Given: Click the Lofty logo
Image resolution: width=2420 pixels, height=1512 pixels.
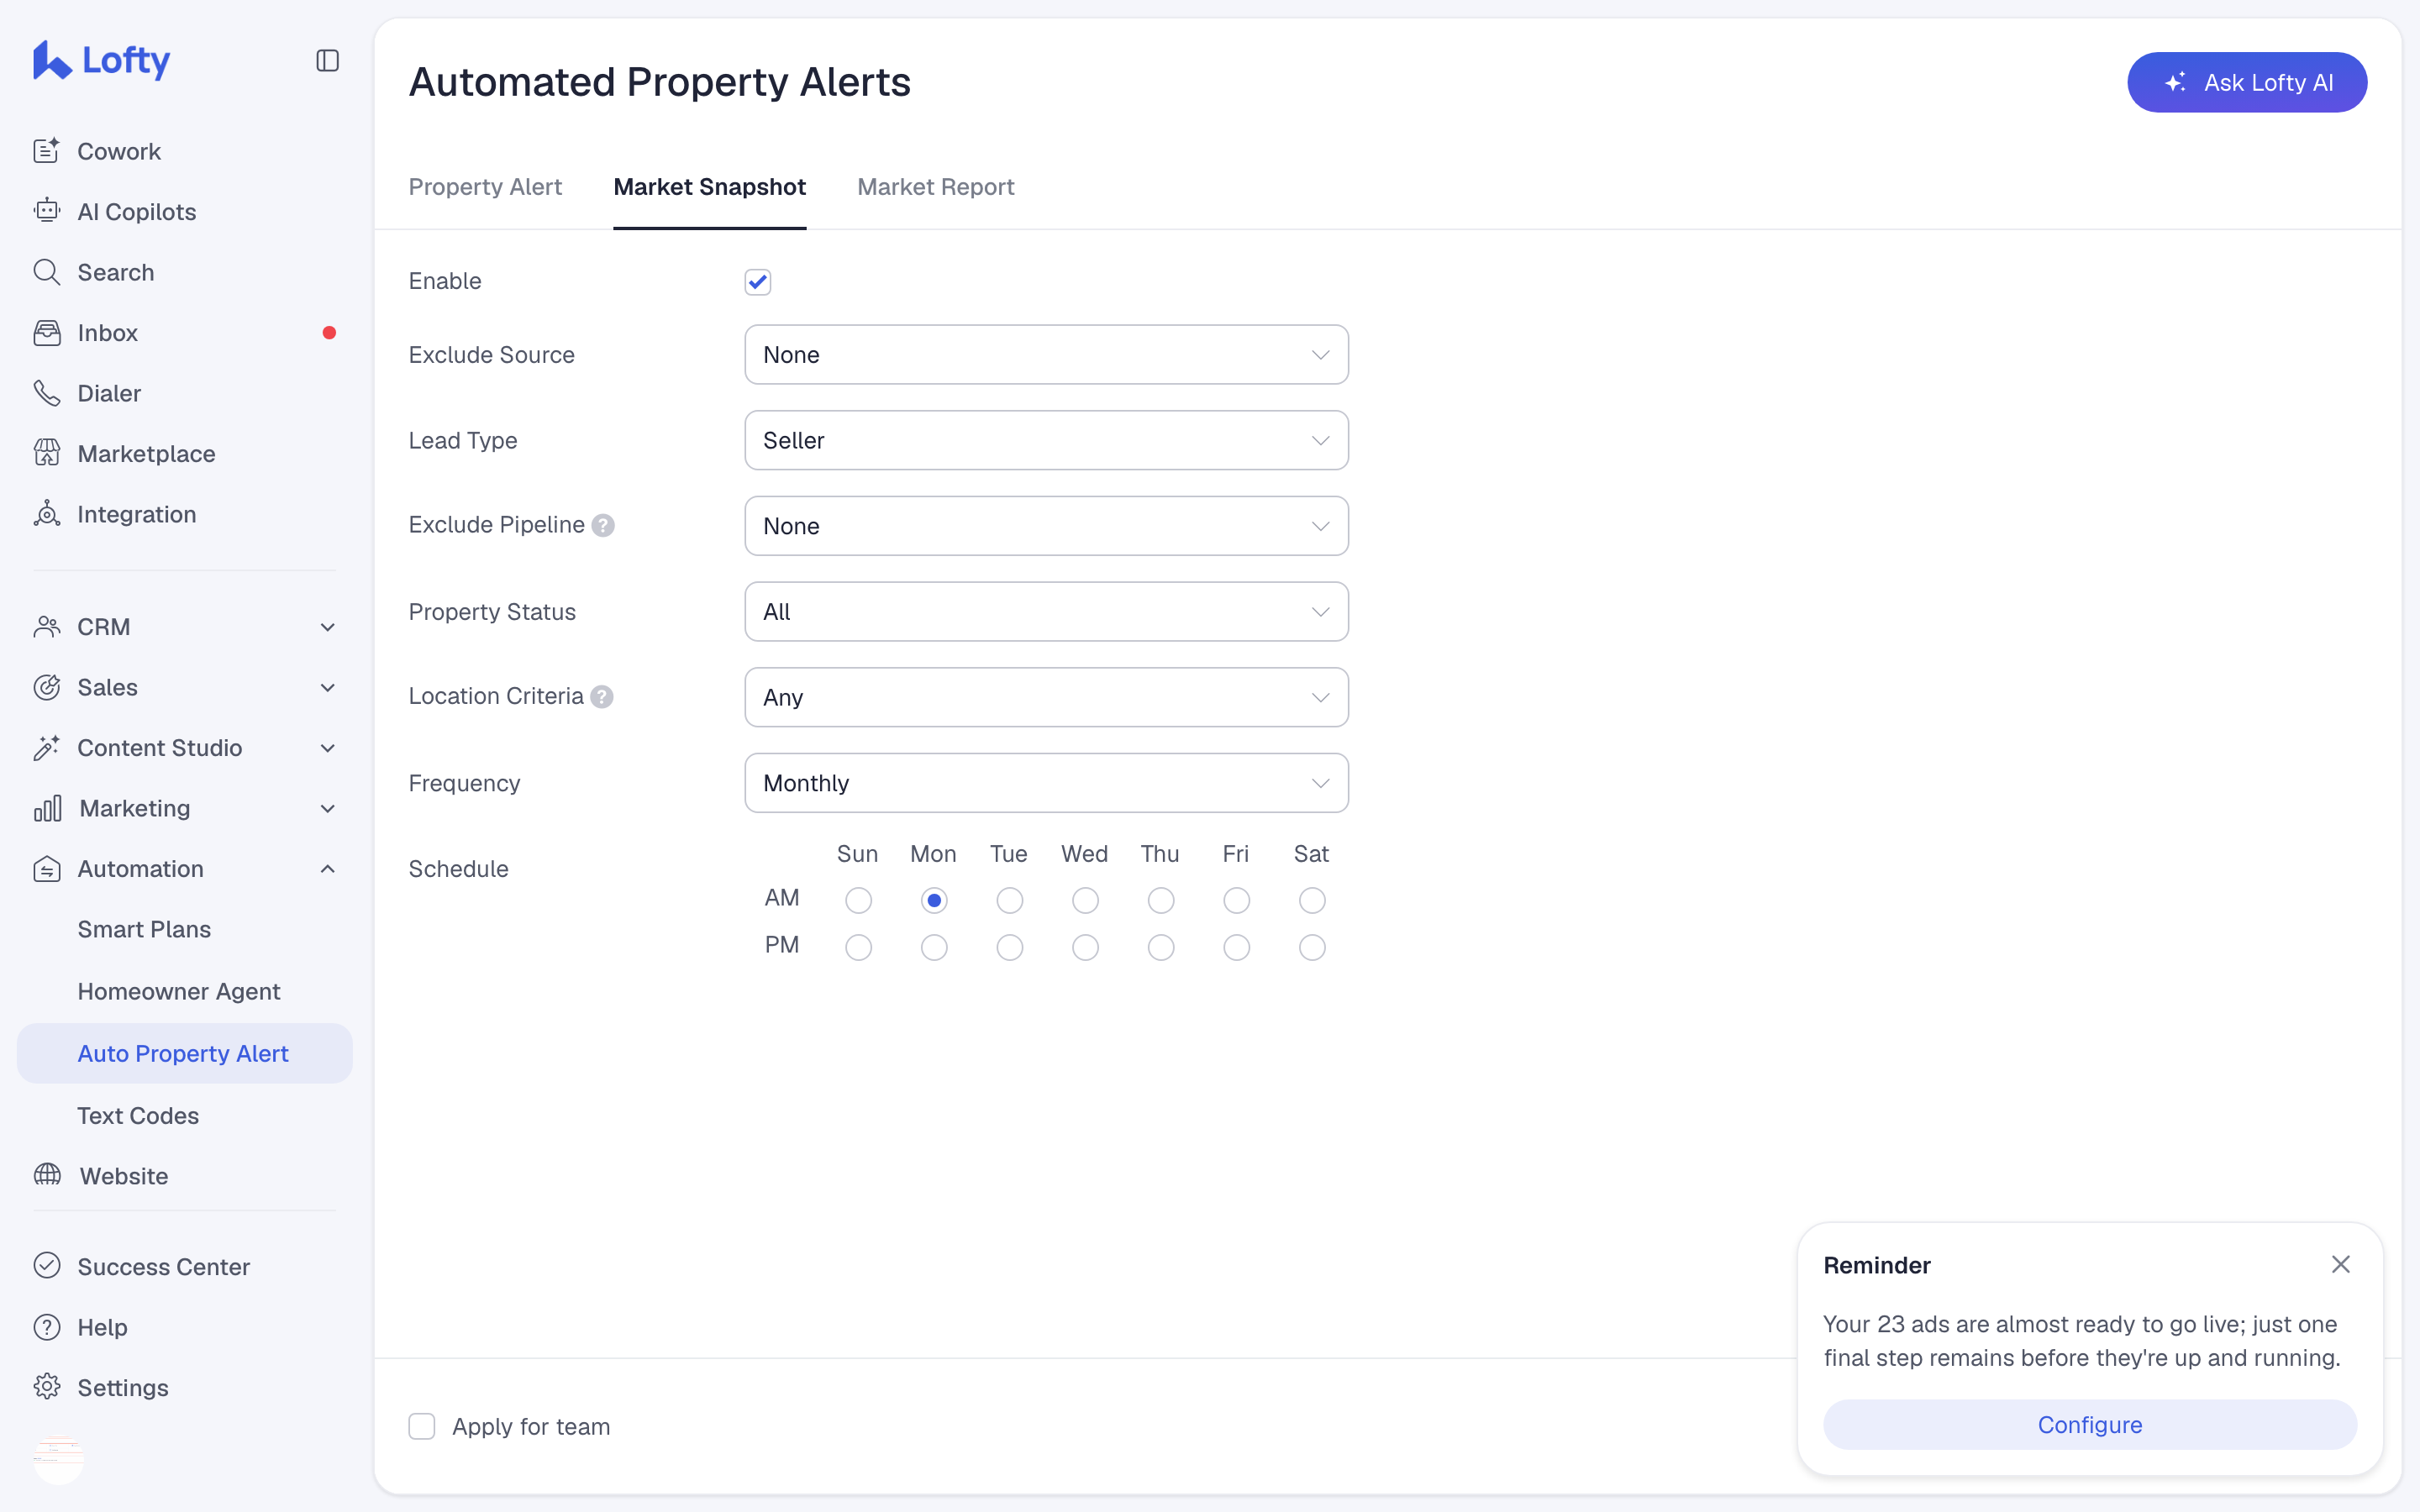Looking at the screenshot, I should tap(101, 60).
